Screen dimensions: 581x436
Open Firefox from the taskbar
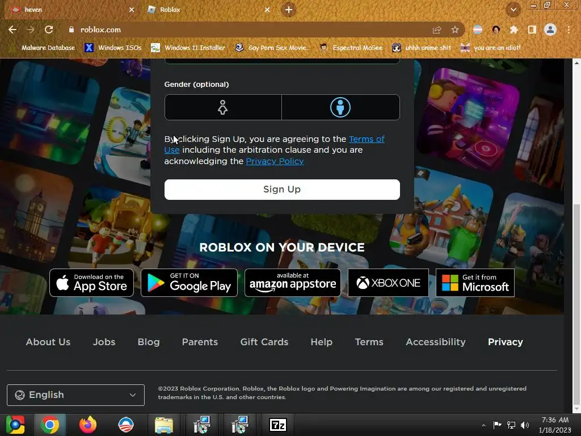[88, 425]
